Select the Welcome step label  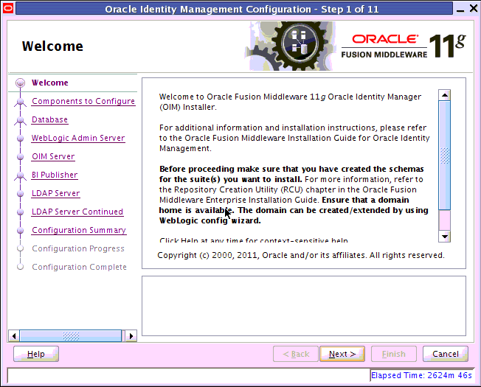click(50, 83)
